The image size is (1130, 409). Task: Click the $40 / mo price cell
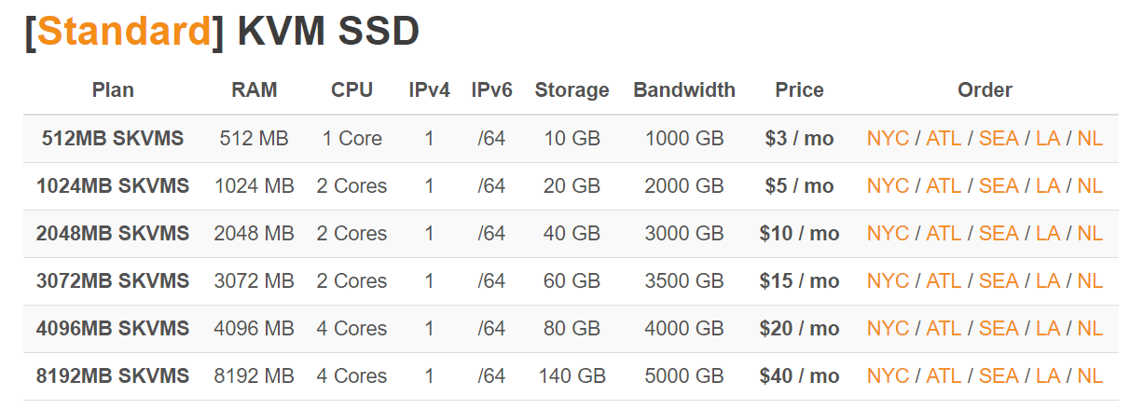(x=799, y=376)
